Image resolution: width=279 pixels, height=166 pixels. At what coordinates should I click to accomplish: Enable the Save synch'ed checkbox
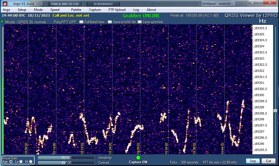pos(140,22)
